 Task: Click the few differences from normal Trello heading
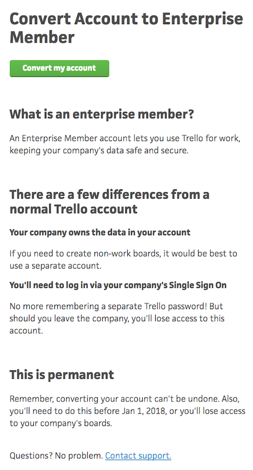pyautogui.click(x=109, y=202)
